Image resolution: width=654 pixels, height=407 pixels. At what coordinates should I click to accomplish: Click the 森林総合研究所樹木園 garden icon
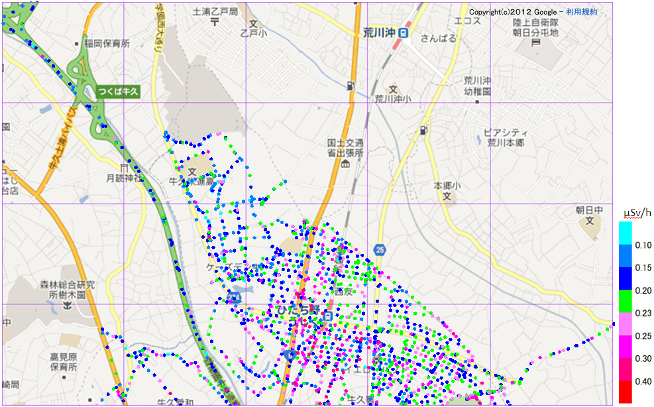(66, 306)
